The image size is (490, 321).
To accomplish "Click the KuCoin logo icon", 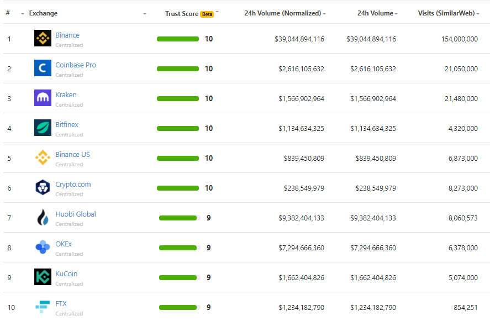I will [43, 277].
